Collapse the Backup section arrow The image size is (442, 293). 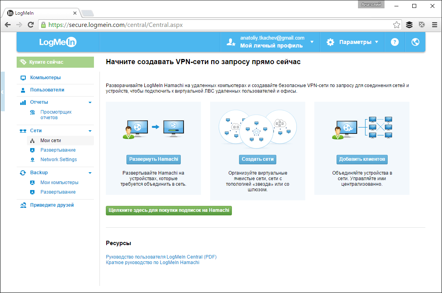pos(90,173)
